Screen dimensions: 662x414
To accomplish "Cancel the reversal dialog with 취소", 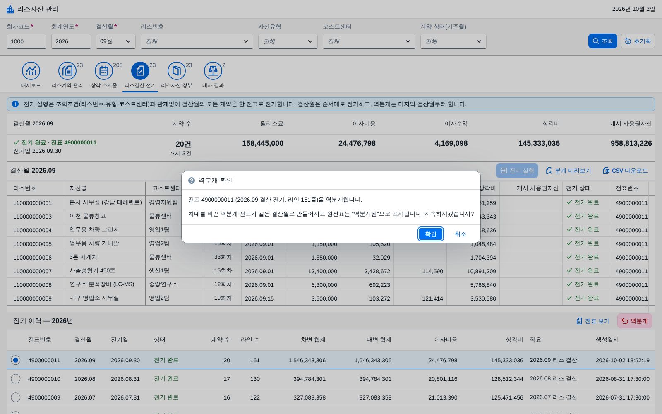I will point(461,234).
